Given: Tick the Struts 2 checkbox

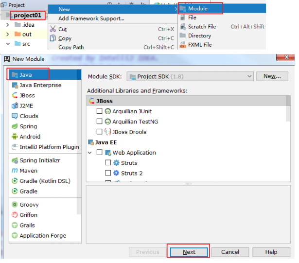Looking at the screenshot, I should pos(108,173).
